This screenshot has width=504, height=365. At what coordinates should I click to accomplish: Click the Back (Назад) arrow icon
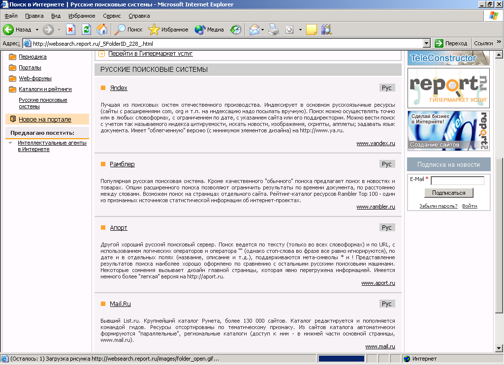pyautogui.click(x=8, y=30)
